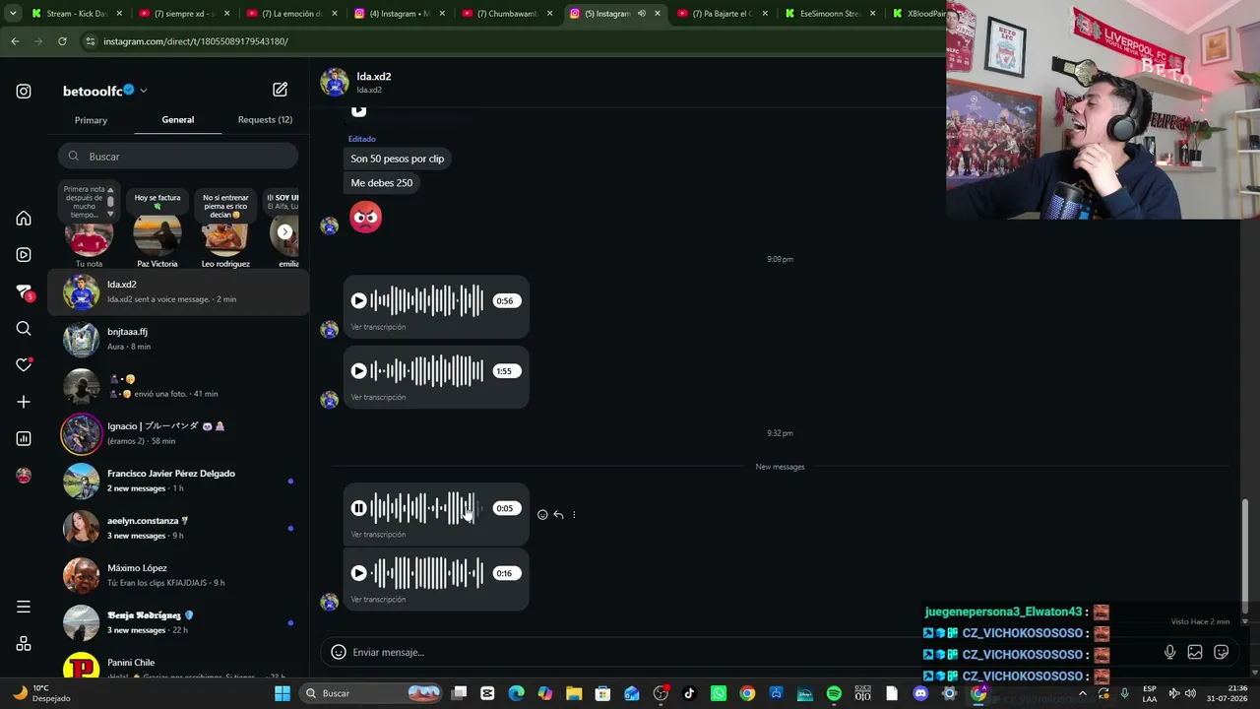Switch to the Chumbawamba browser tab
1260x709 pixels.
[x=507, y=14]
